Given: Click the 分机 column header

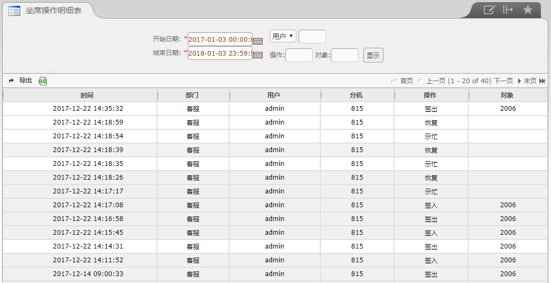Looking at the screenshot, I should pyautogui.click(x=356, y=95).
